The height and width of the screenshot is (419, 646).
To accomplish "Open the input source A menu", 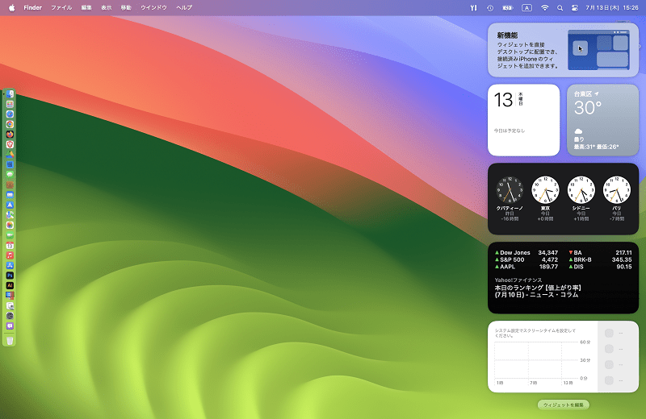I will [526, 8].
